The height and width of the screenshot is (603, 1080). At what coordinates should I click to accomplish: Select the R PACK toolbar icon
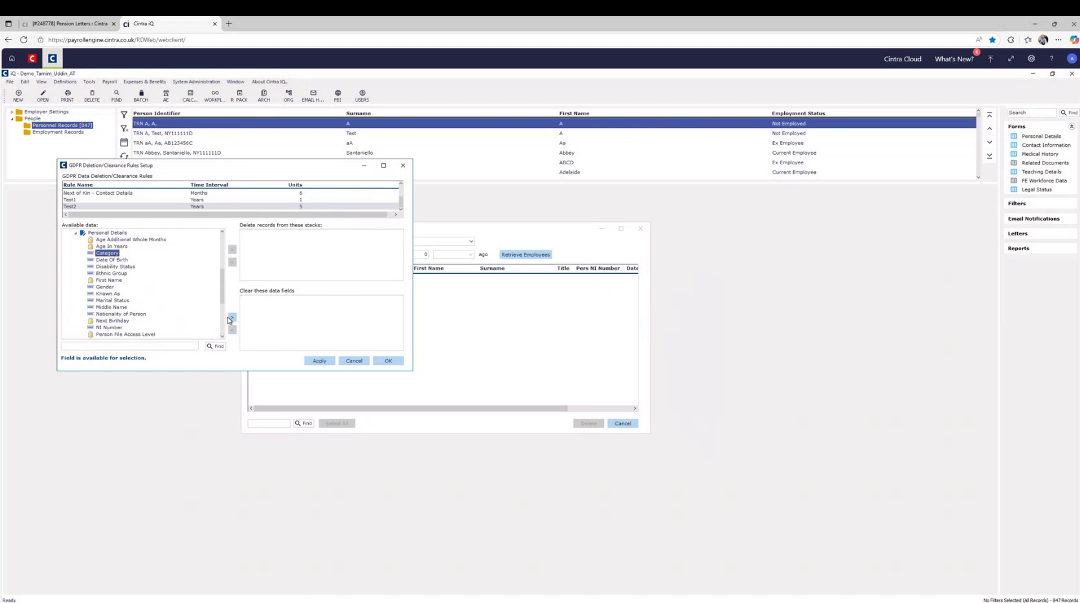(x=240, y=95)
